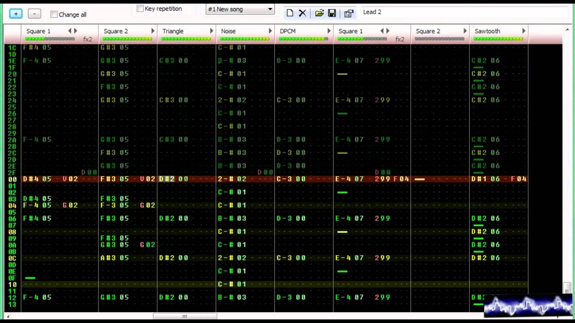Create a new instrument with the blank page icon

(290, 13)
